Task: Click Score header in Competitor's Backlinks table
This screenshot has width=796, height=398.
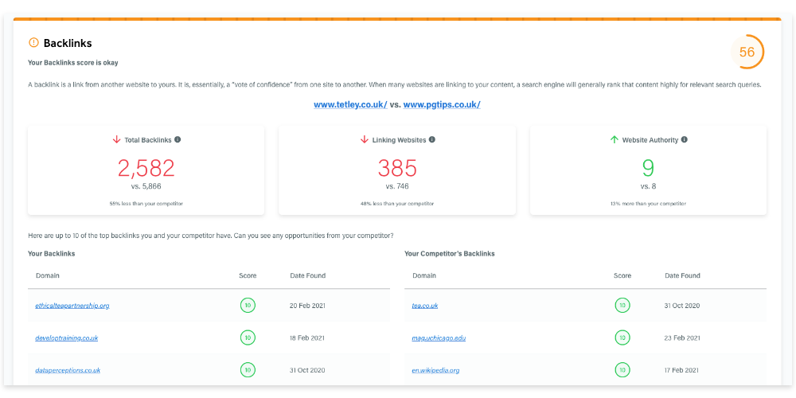Action: [622, 275]
